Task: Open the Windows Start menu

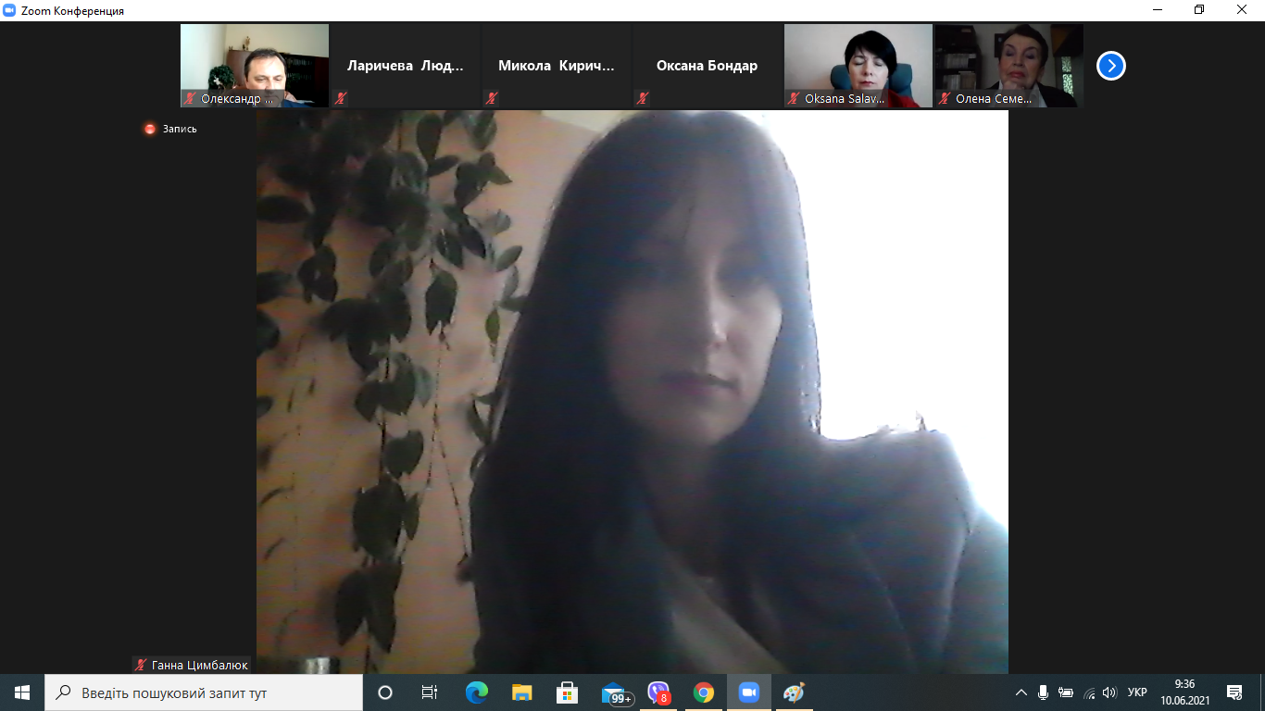Action: (x=22, y=692)
